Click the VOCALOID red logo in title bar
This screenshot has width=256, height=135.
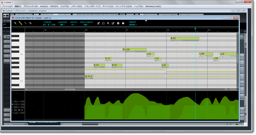(x=13, y=18)
